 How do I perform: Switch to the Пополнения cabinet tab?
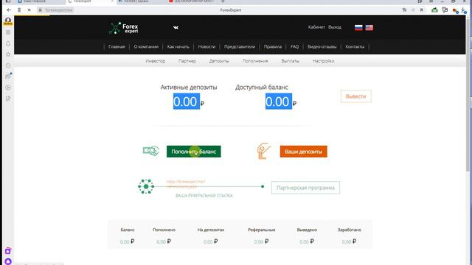pos(255,61)
